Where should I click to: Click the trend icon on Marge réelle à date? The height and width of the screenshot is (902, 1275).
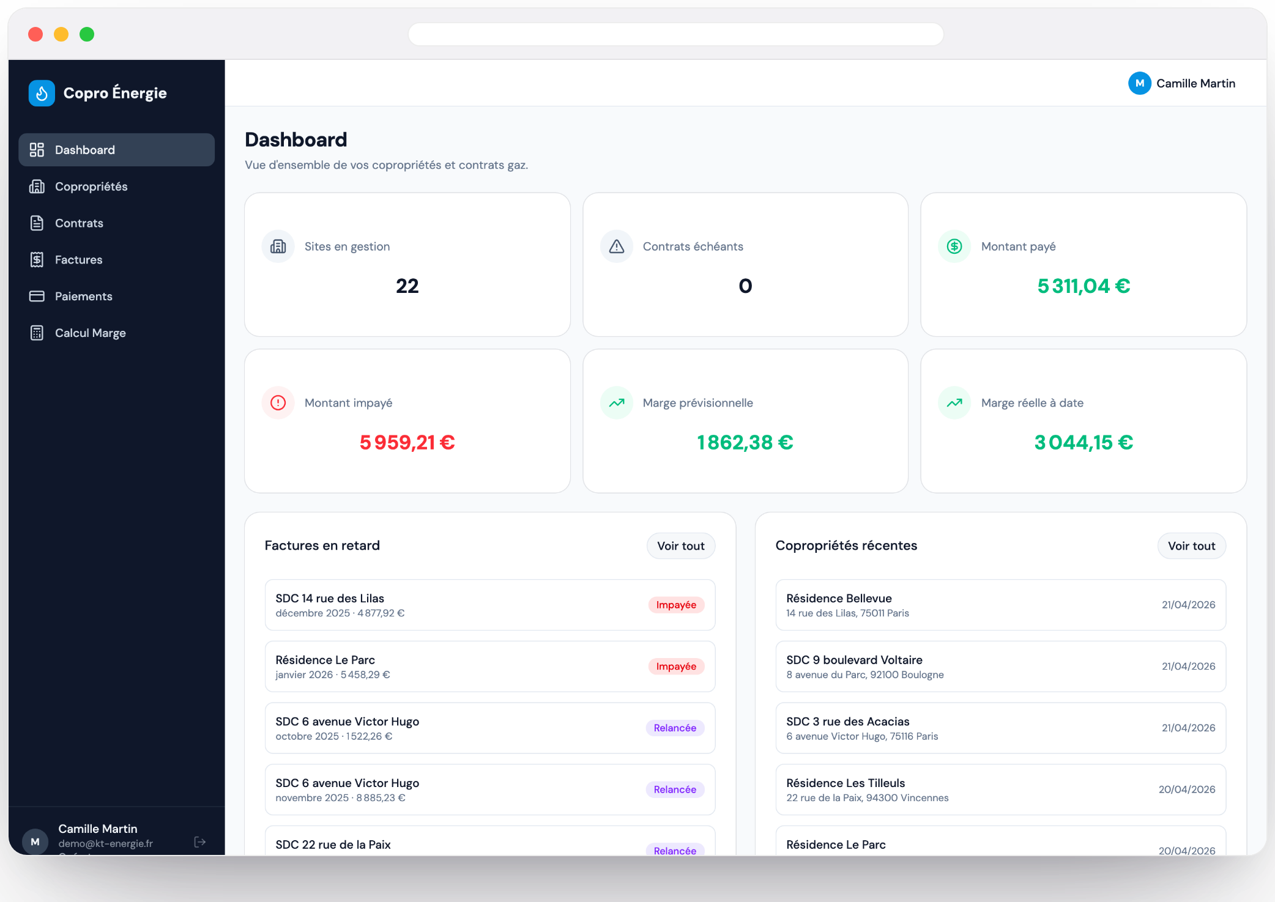pyautogui.click(x=954, y=403)
